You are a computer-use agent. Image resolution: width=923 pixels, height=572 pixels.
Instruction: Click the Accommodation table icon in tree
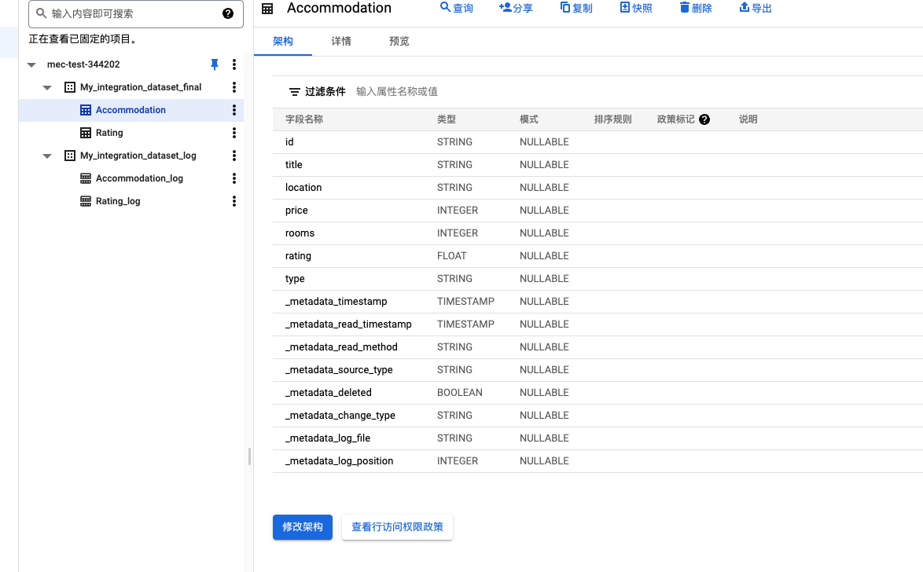(86, 110)
